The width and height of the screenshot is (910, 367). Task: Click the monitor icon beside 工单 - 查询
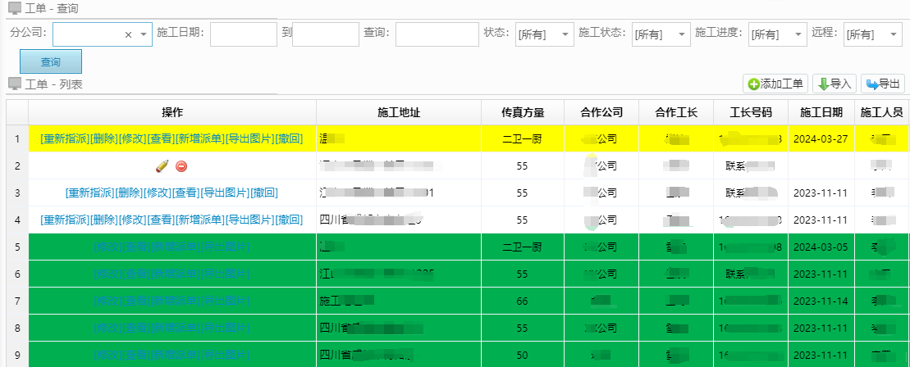point(15,8)
